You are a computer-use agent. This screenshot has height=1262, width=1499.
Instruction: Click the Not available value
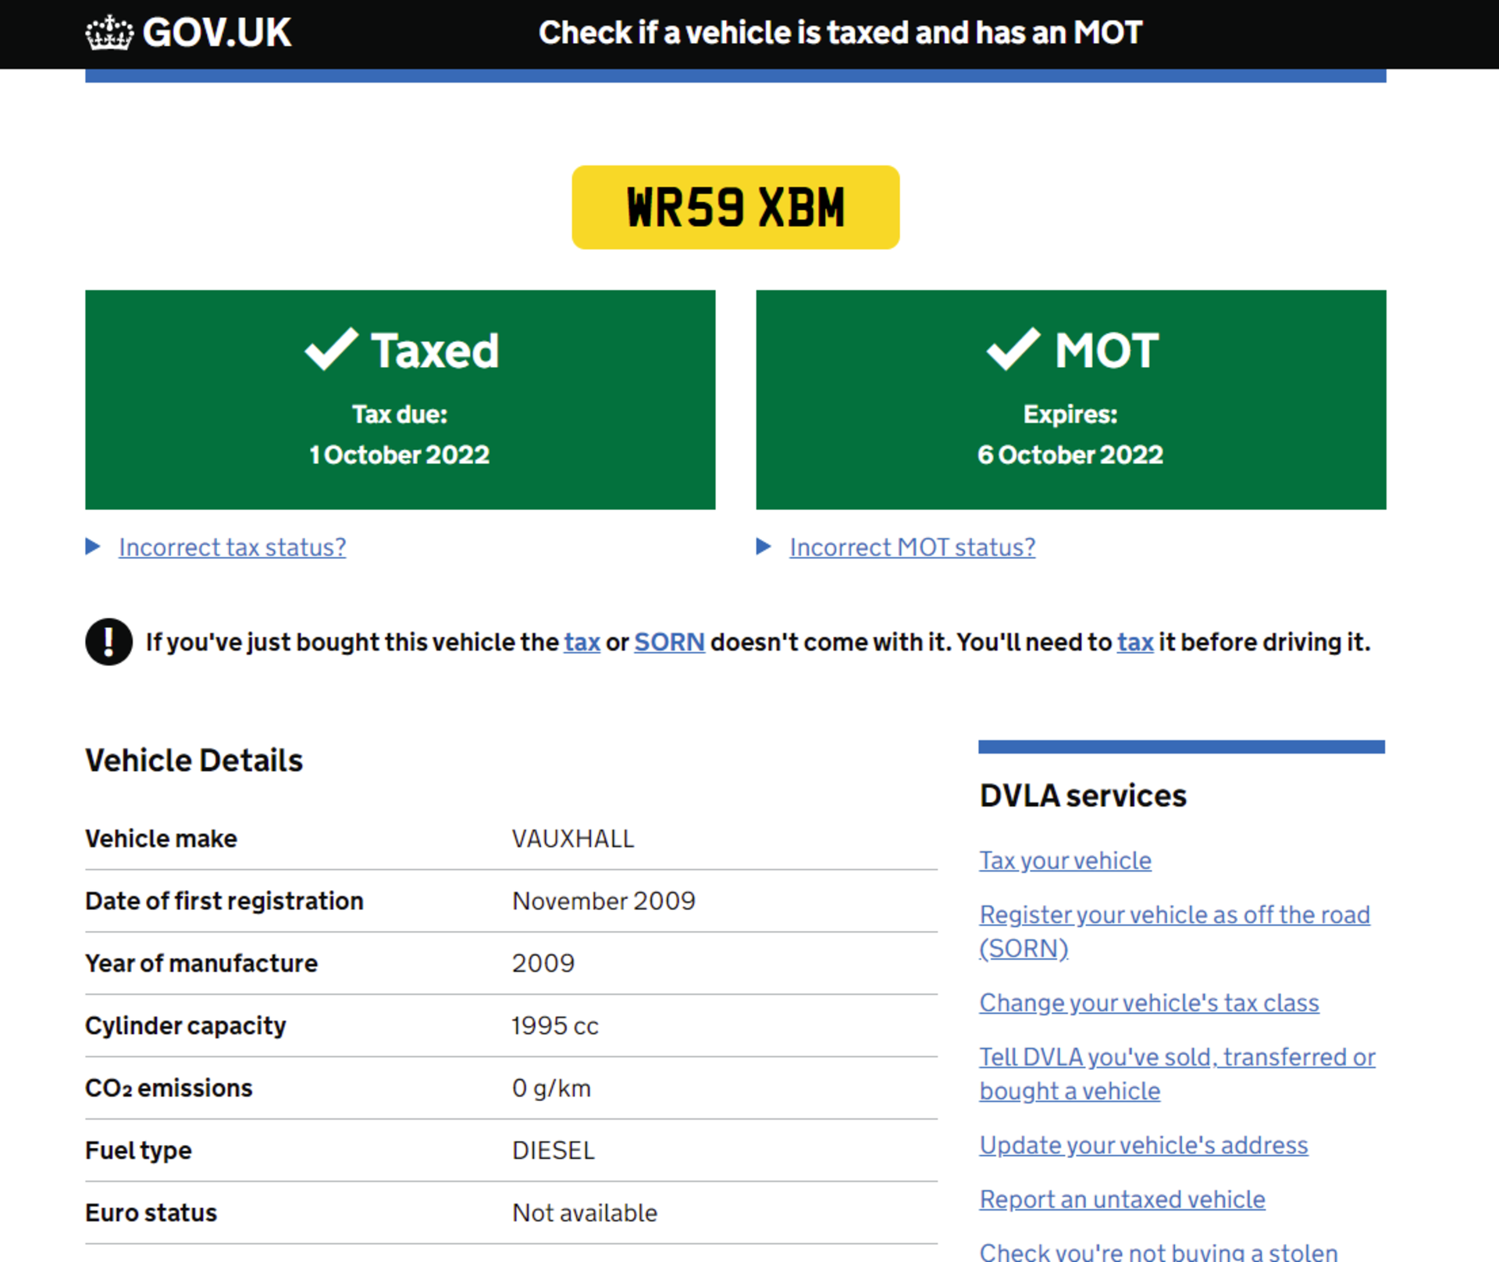[585, 1214]
